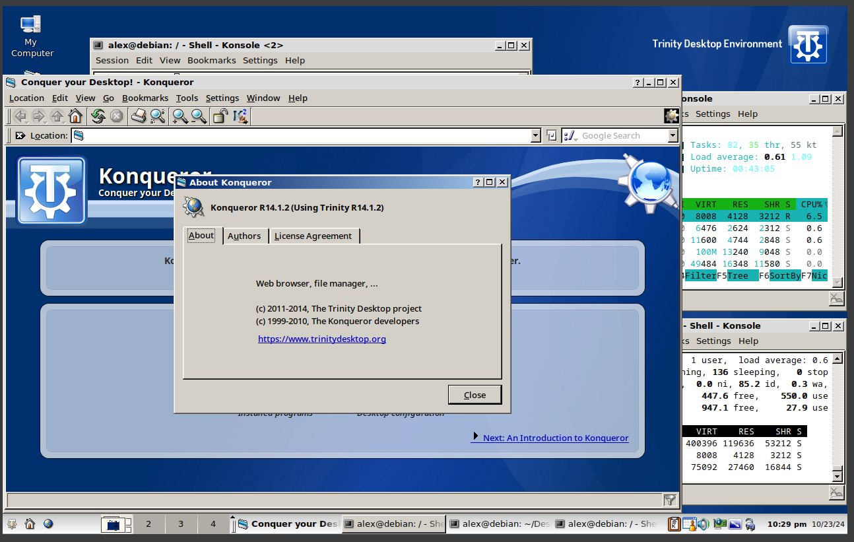Follow Next: An Introduction to Konqueror
Image resolution: width=854 pixels, height=542 pixels.
(x=555, y=438)
